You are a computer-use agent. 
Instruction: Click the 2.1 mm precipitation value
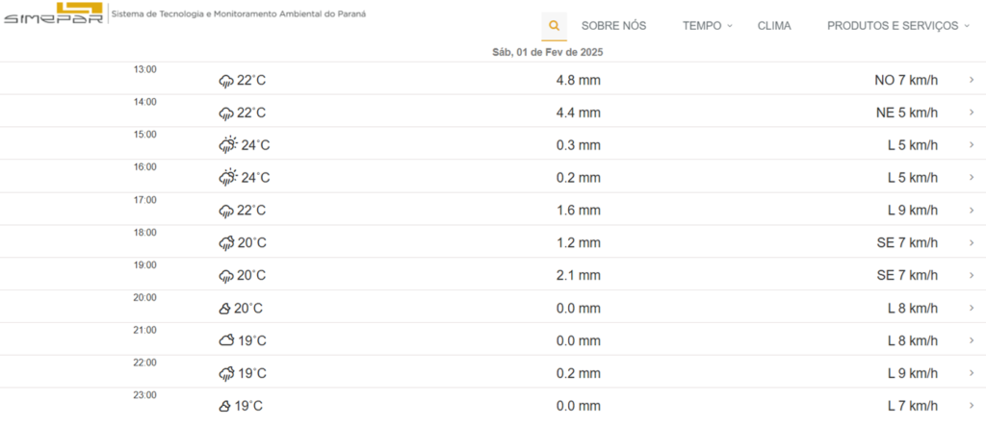click(x=579, y=276)
